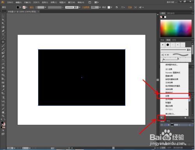Viewport: 195px width, 150px height.
Task: Select the Shape Builder tool
Action: click(3, 75)
